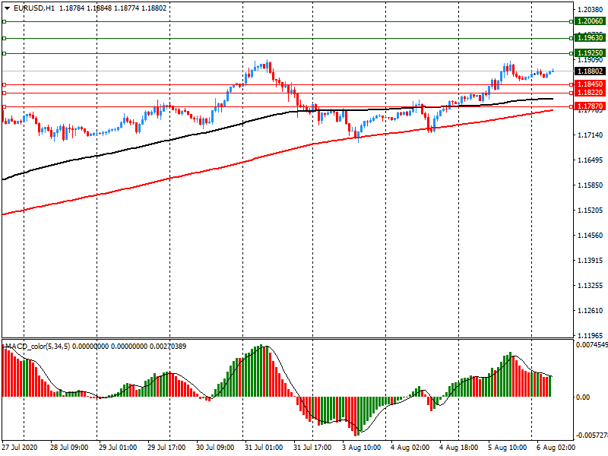Click the current price tag 1.18802
The height and width of the screenshot is (456, 608).
tap(590, 71)
